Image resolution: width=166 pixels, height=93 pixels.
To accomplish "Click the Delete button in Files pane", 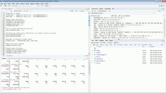I will pyautogui.click(x=103, y=43).
